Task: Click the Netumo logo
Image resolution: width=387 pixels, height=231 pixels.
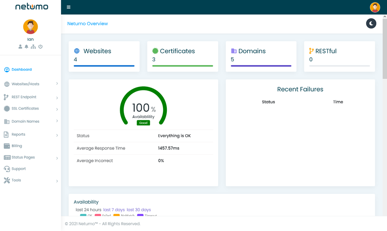Action: [32, 6]
